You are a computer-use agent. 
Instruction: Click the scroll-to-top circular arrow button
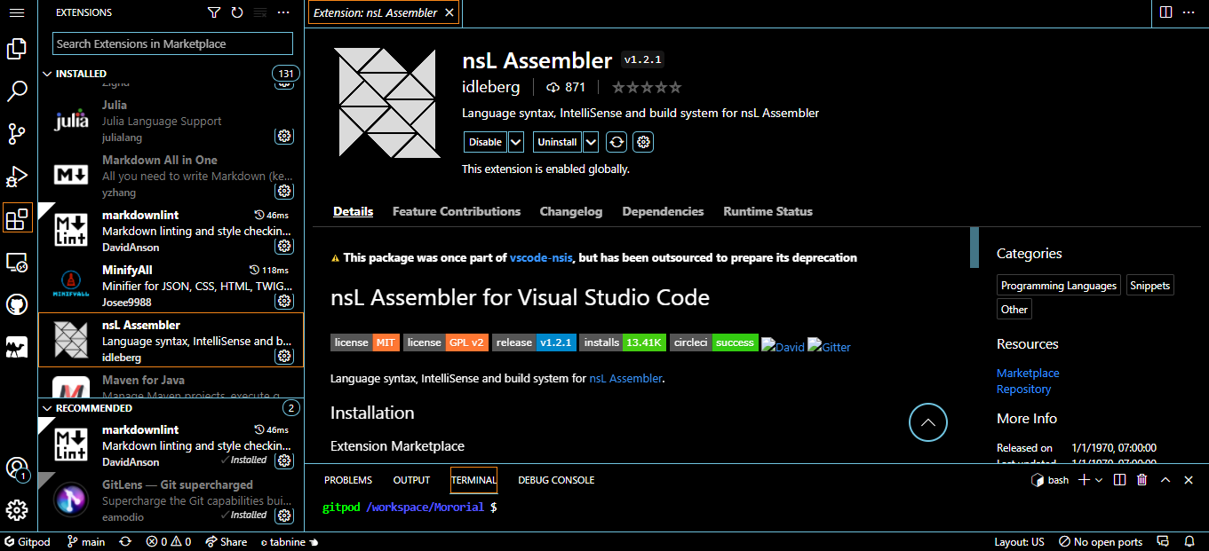point(928,422)
